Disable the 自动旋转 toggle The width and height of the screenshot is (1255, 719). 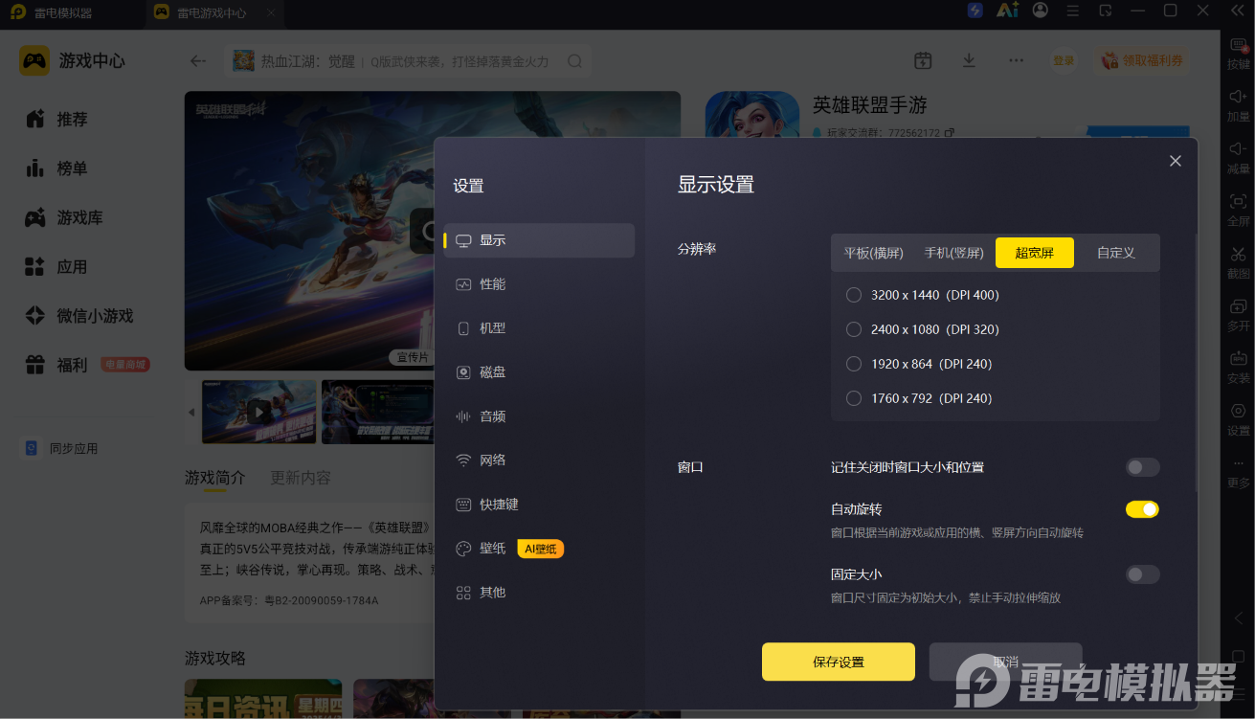tap(1142, 509)
